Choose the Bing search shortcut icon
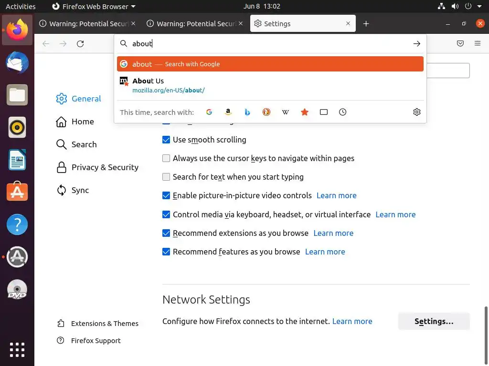The width and height of the screenshot is (489, 366). pos(247,112)
